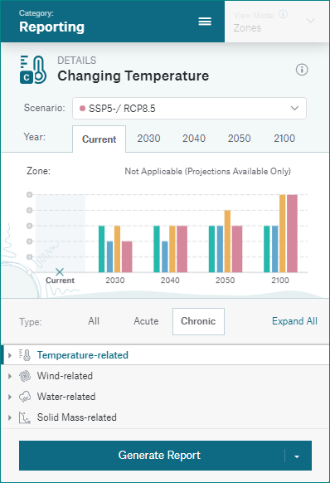Image resolution: width=330 pixels, height=483 pixels.
Task: Open the View Mode Zones dropdown
Action: (276, 22)
